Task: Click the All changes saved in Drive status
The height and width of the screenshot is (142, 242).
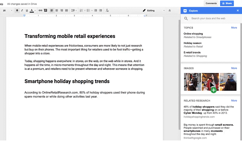Action: [22, 4]
